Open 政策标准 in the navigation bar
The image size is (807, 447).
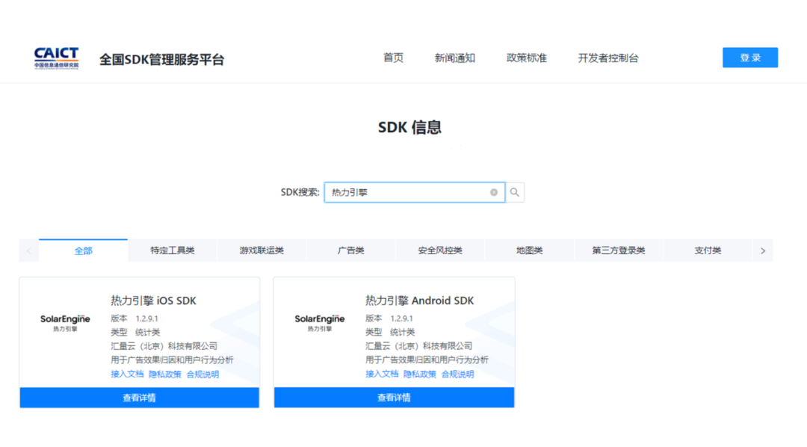tap(525, 57)
